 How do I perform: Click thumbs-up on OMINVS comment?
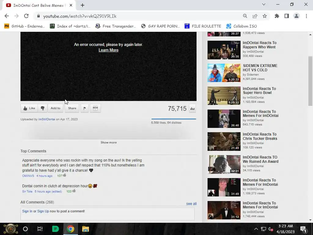click(x=64, y=175)
